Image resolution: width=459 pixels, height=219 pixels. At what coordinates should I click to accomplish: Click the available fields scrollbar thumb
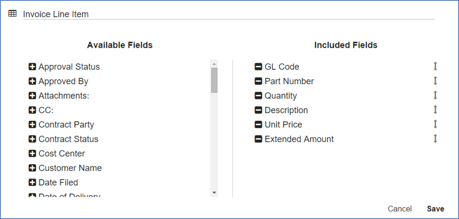click(x=214, y=80)
